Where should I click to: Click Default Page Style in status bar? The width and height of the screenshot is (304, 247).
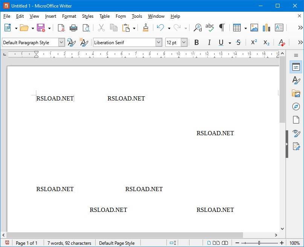tap(117, 243)
